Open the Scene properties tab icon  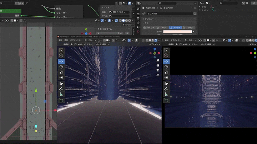(x=138, y=27)
